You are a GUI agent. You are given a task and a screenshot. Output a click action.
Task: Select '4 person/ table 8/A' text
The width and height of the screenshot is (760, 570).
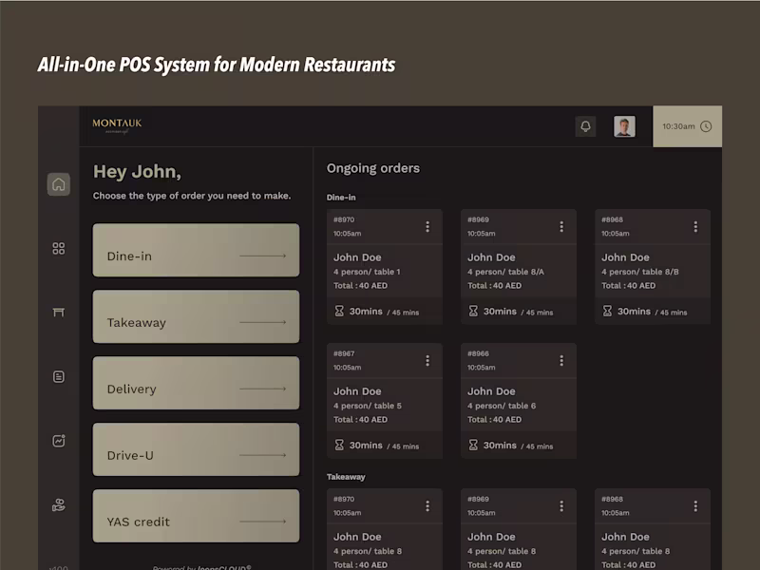click(505, 272)
